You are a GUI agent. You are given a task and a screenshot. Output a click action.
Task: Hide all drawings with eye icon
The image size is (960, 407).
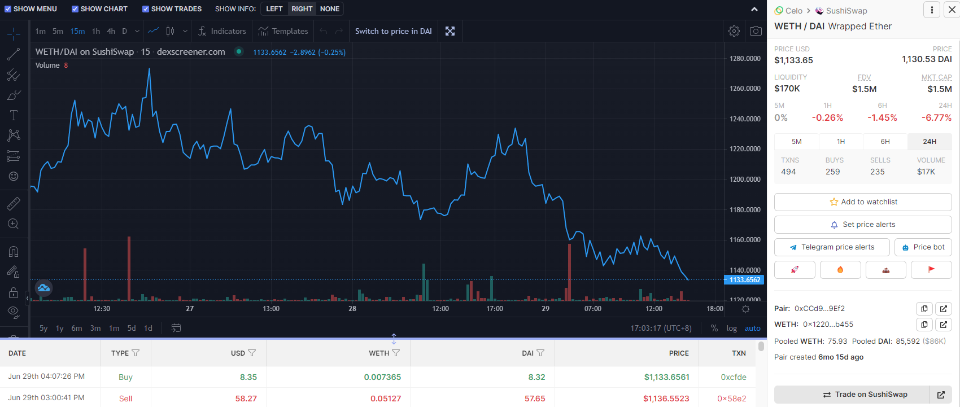[x=14, y=312]
